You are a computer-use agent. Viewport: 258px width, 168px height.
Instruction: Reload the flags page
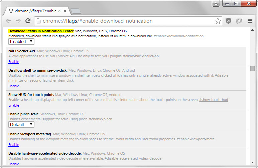(x=28, y=21)
